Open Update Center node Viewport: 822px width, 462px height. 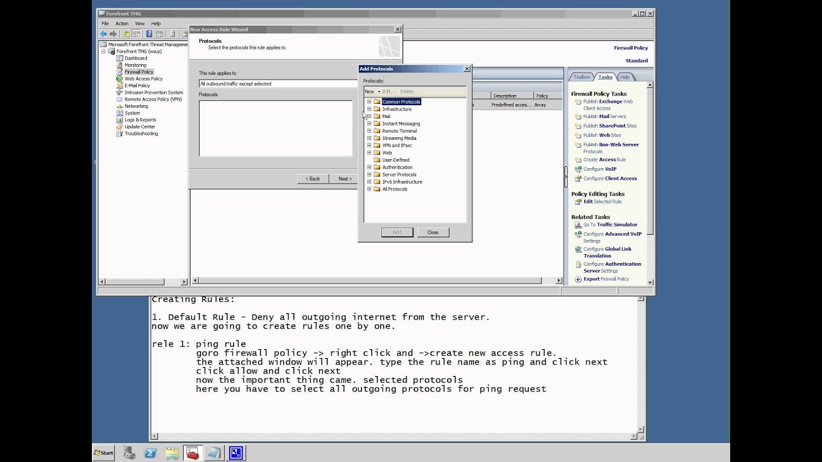pyautogui.click(x=140, y=126)
